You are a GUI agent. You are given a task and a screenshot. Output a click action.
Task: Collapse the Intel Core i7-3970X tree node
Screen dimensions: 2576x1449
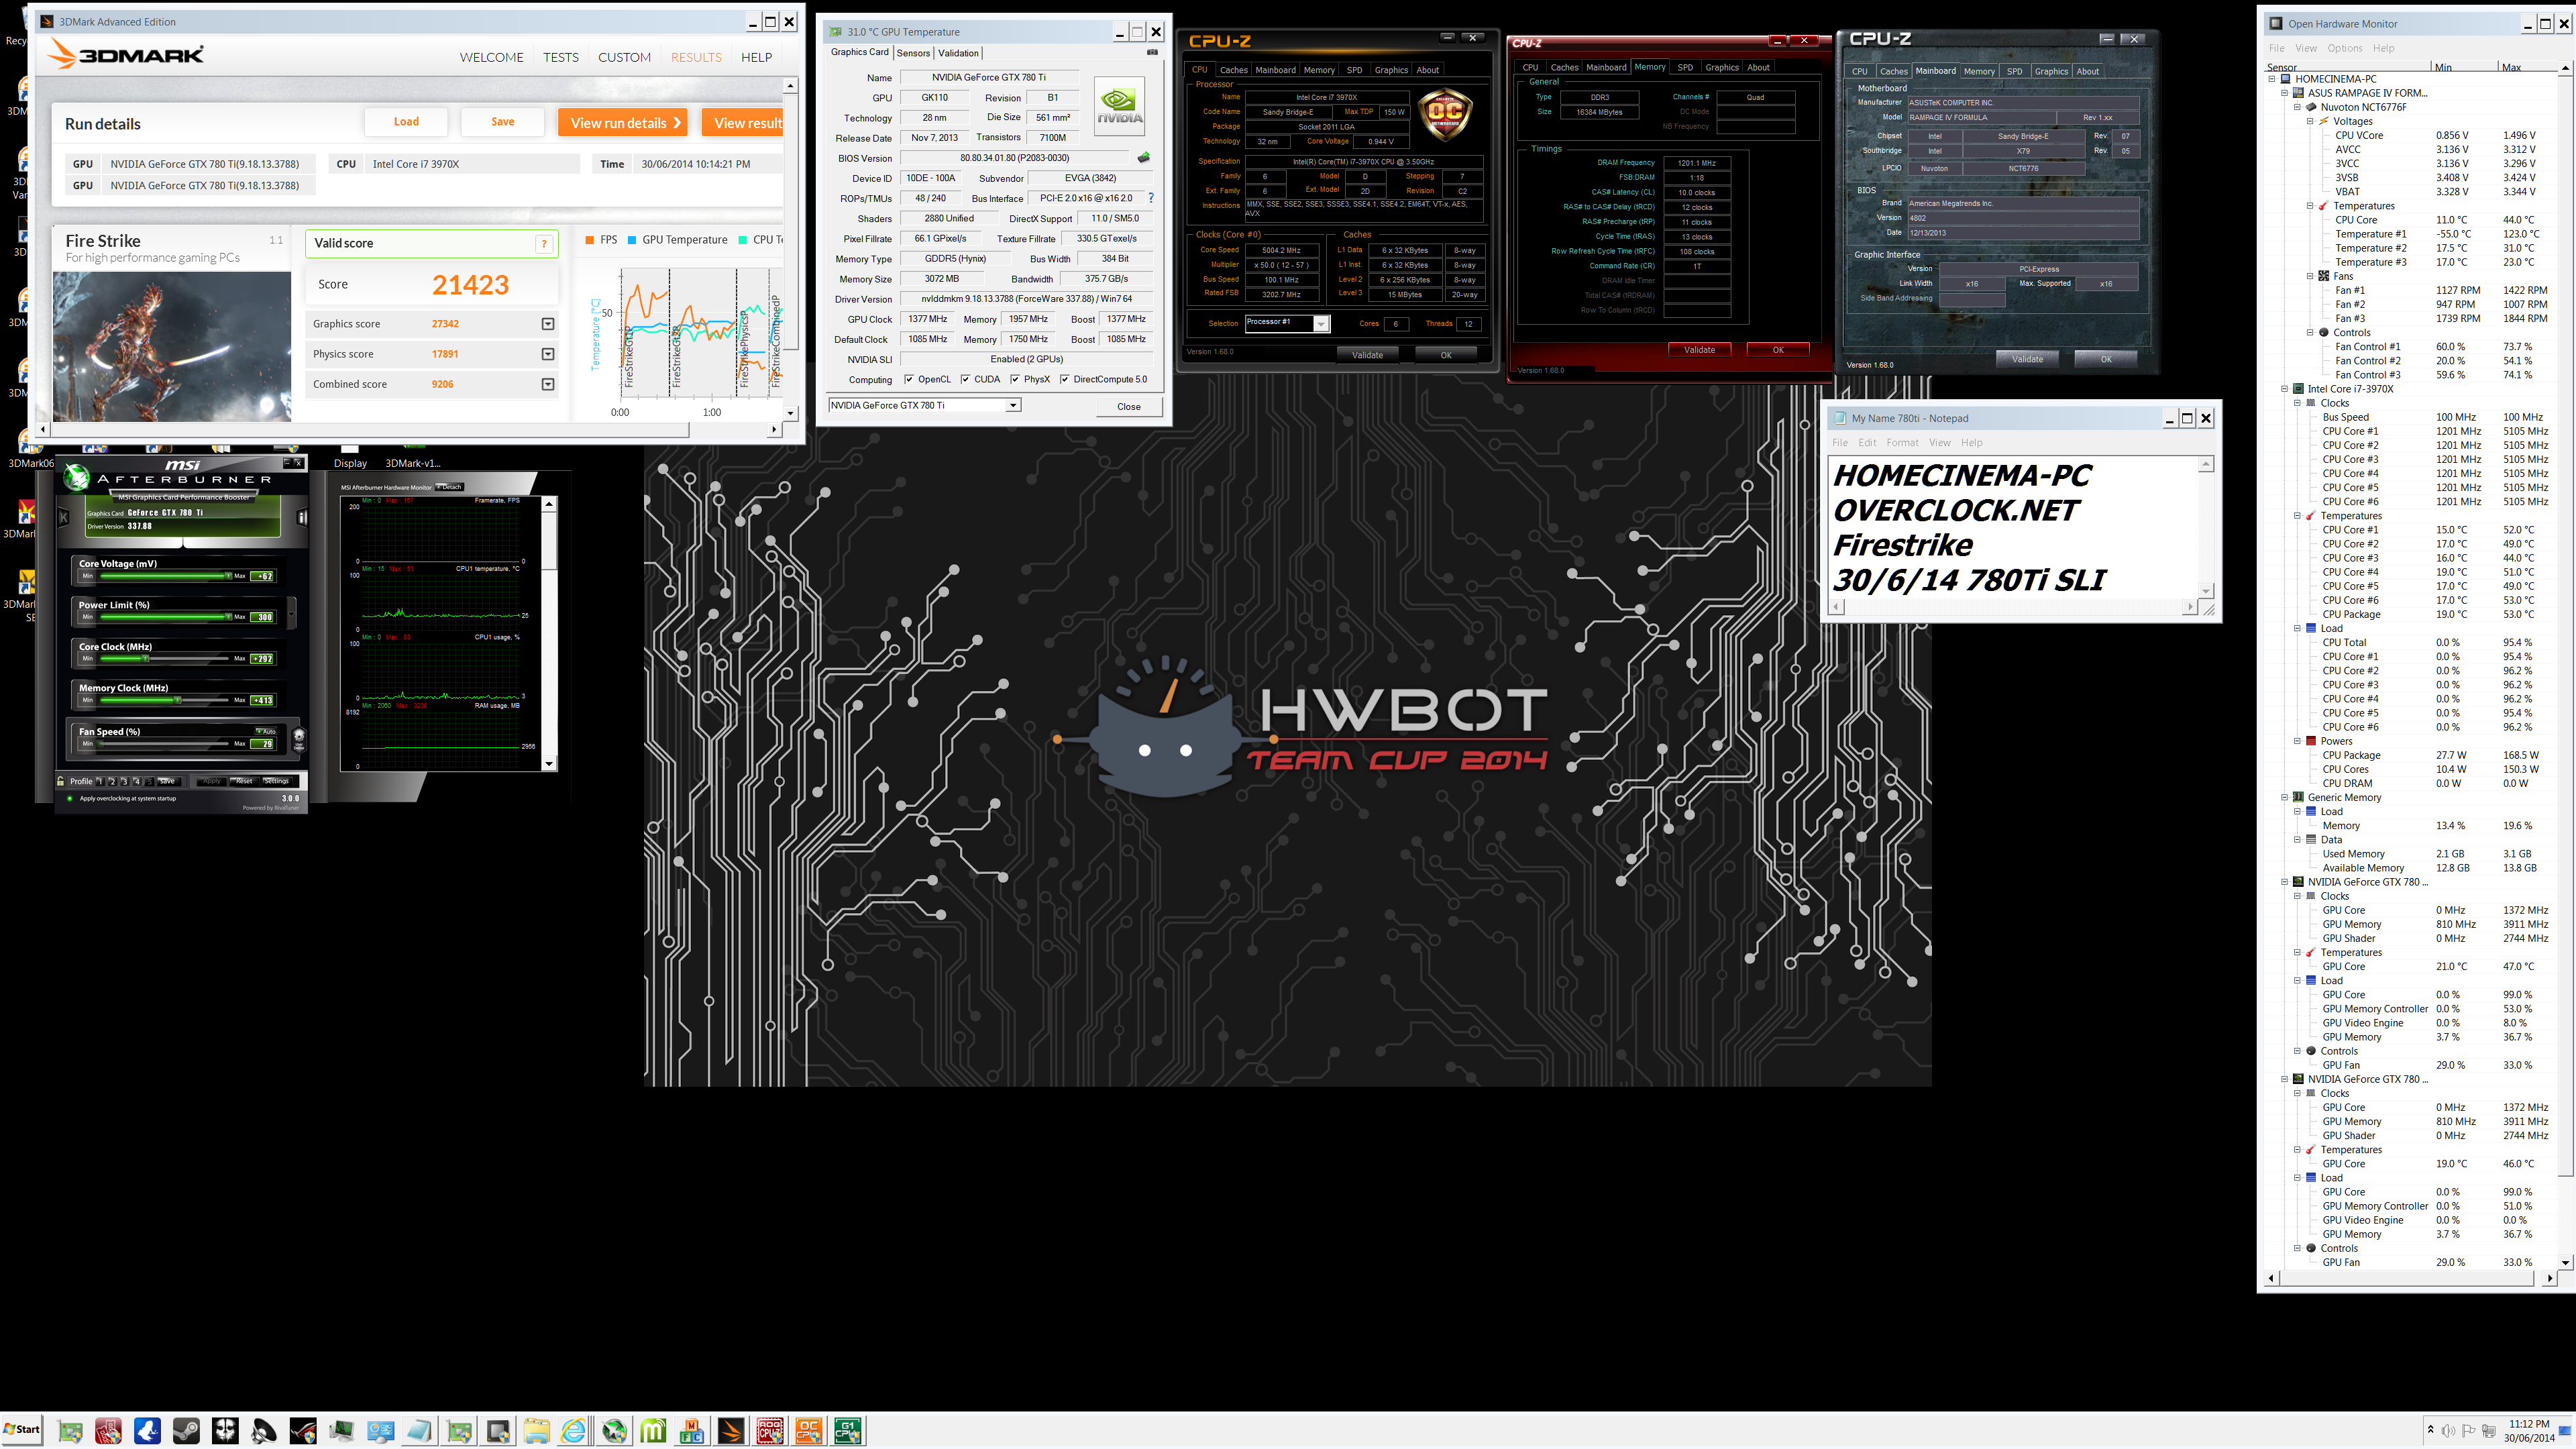point(2284,389)
